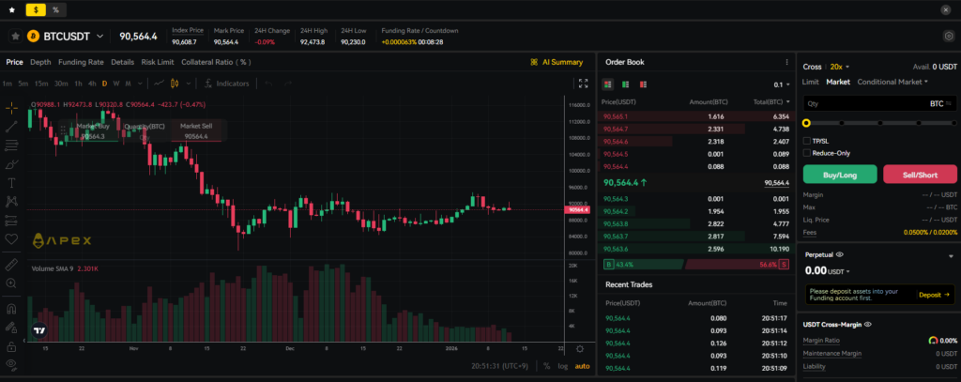This screenshot has width=961, height=382.
Task: Select the text annotation tool
Action: tap(11, 183)
